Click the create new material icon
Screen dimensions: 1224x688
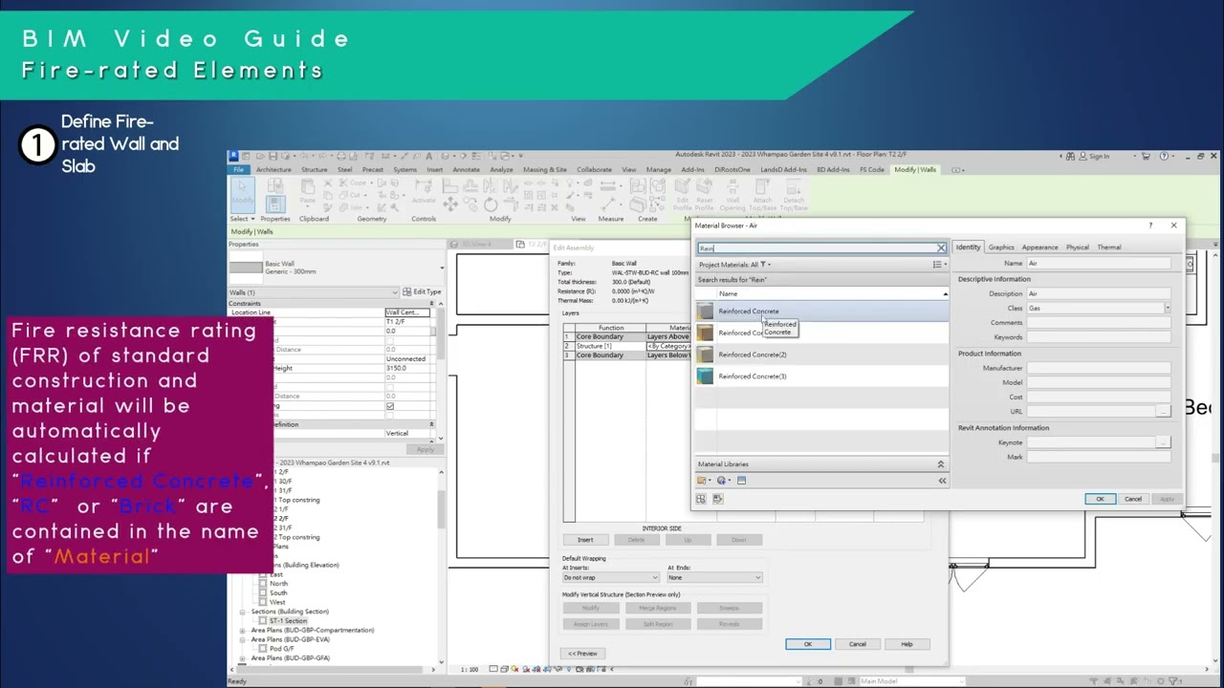724,481
